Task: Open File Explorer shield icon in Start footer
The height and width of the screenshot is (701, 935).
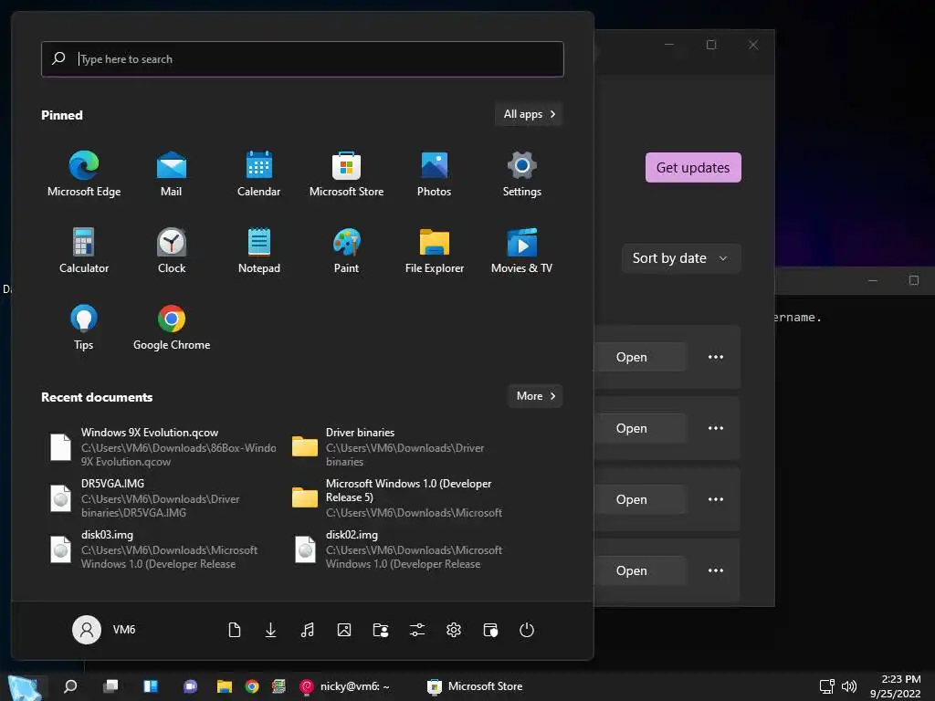Action: click(490, 630)
